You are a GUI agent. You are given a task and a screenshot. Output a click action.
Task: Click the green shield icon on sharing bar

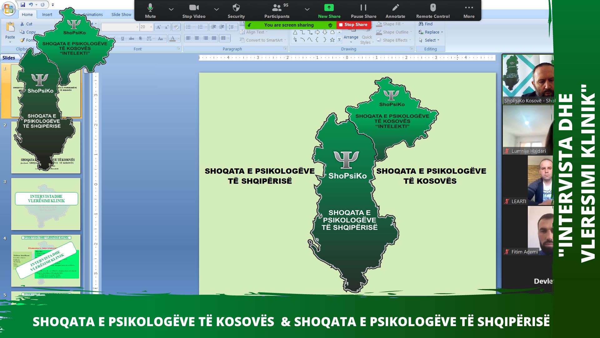(x=330, y=25)
